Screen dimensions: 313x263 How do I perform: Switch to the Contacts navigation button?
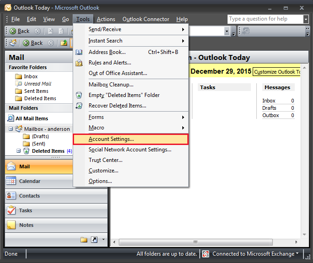click(x=56, y=196)
